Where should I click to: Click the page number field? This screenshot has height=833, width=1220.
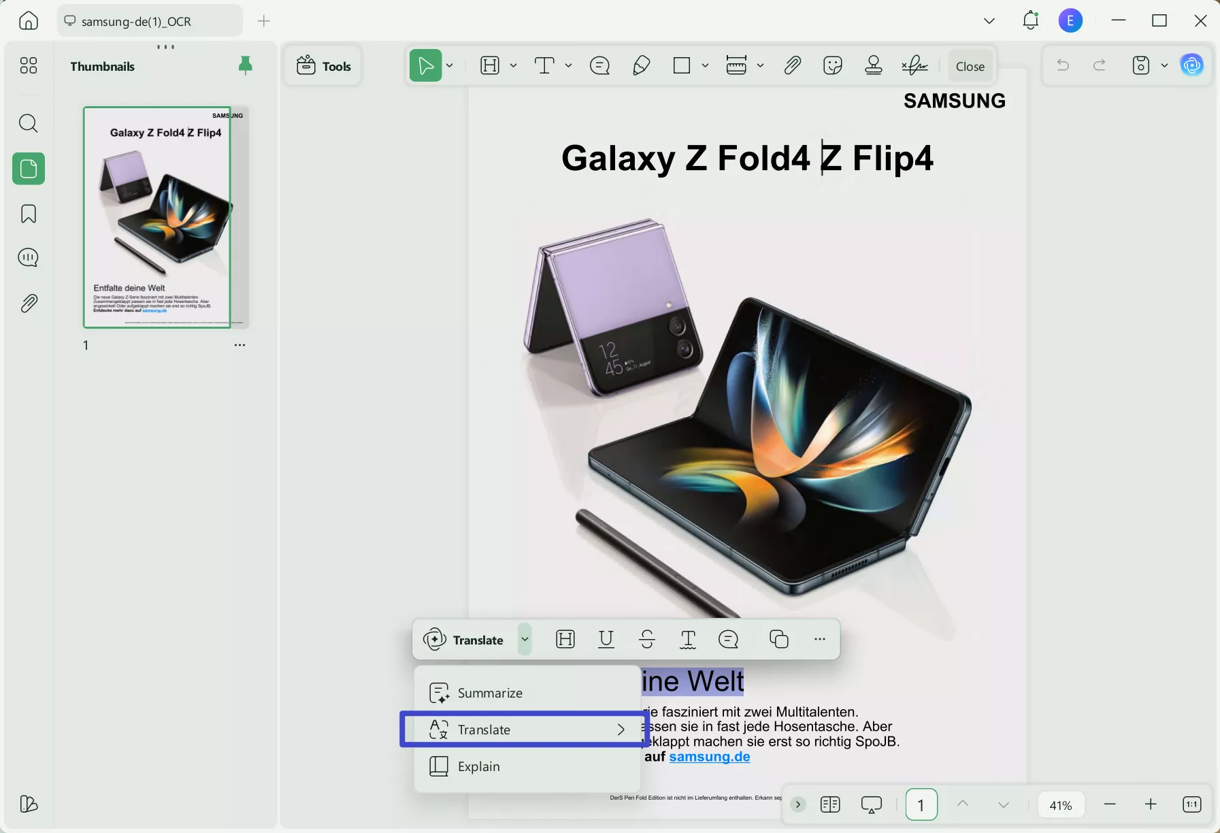pos(921,805)
